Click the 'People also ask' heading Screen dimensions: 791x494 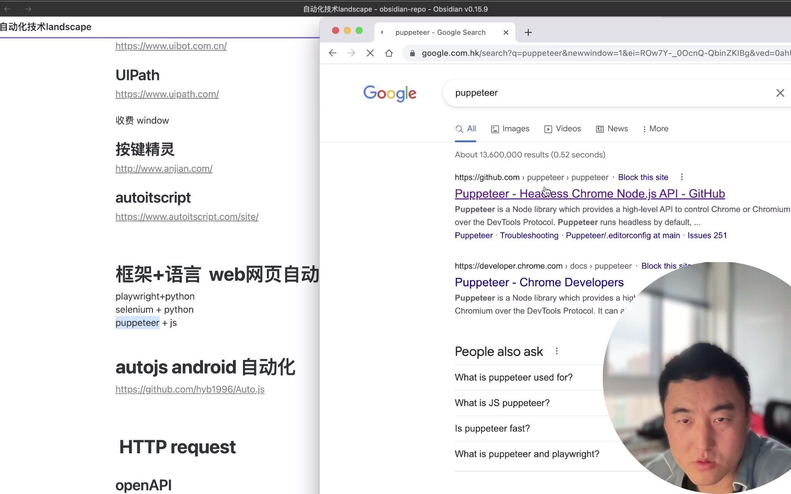point(499,351)
